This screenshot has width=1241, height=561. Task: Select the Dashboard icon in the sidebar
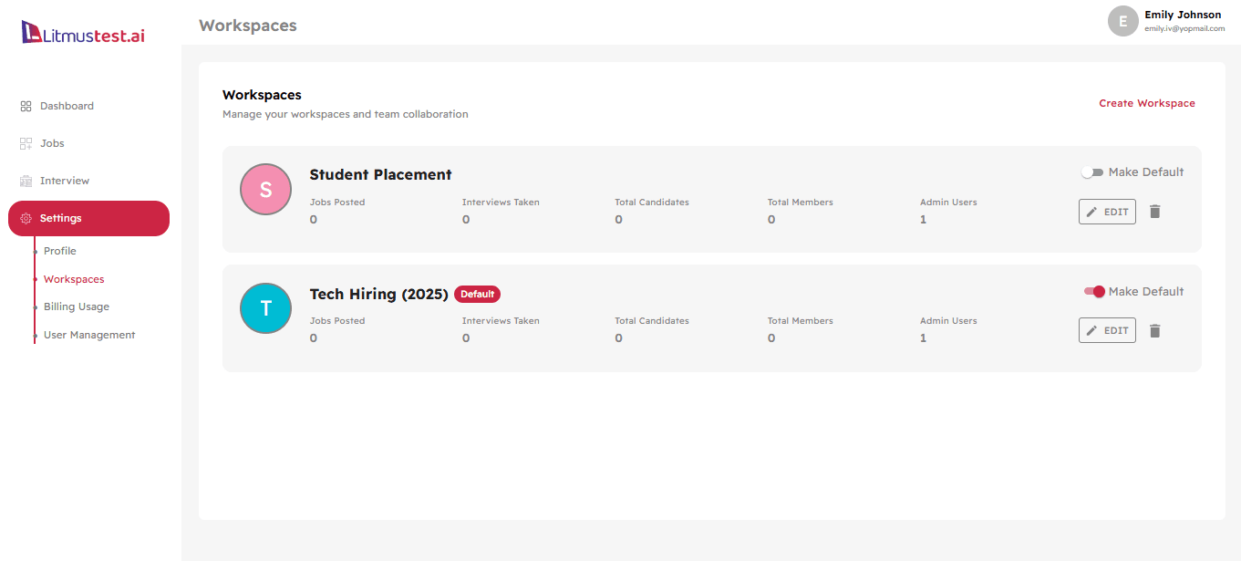pos(26,105)
